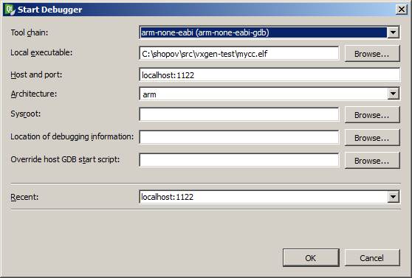Open the Architecture combo box
Image resolution: width=412 pixels, height=278 pixels.
tap(269, 94)
